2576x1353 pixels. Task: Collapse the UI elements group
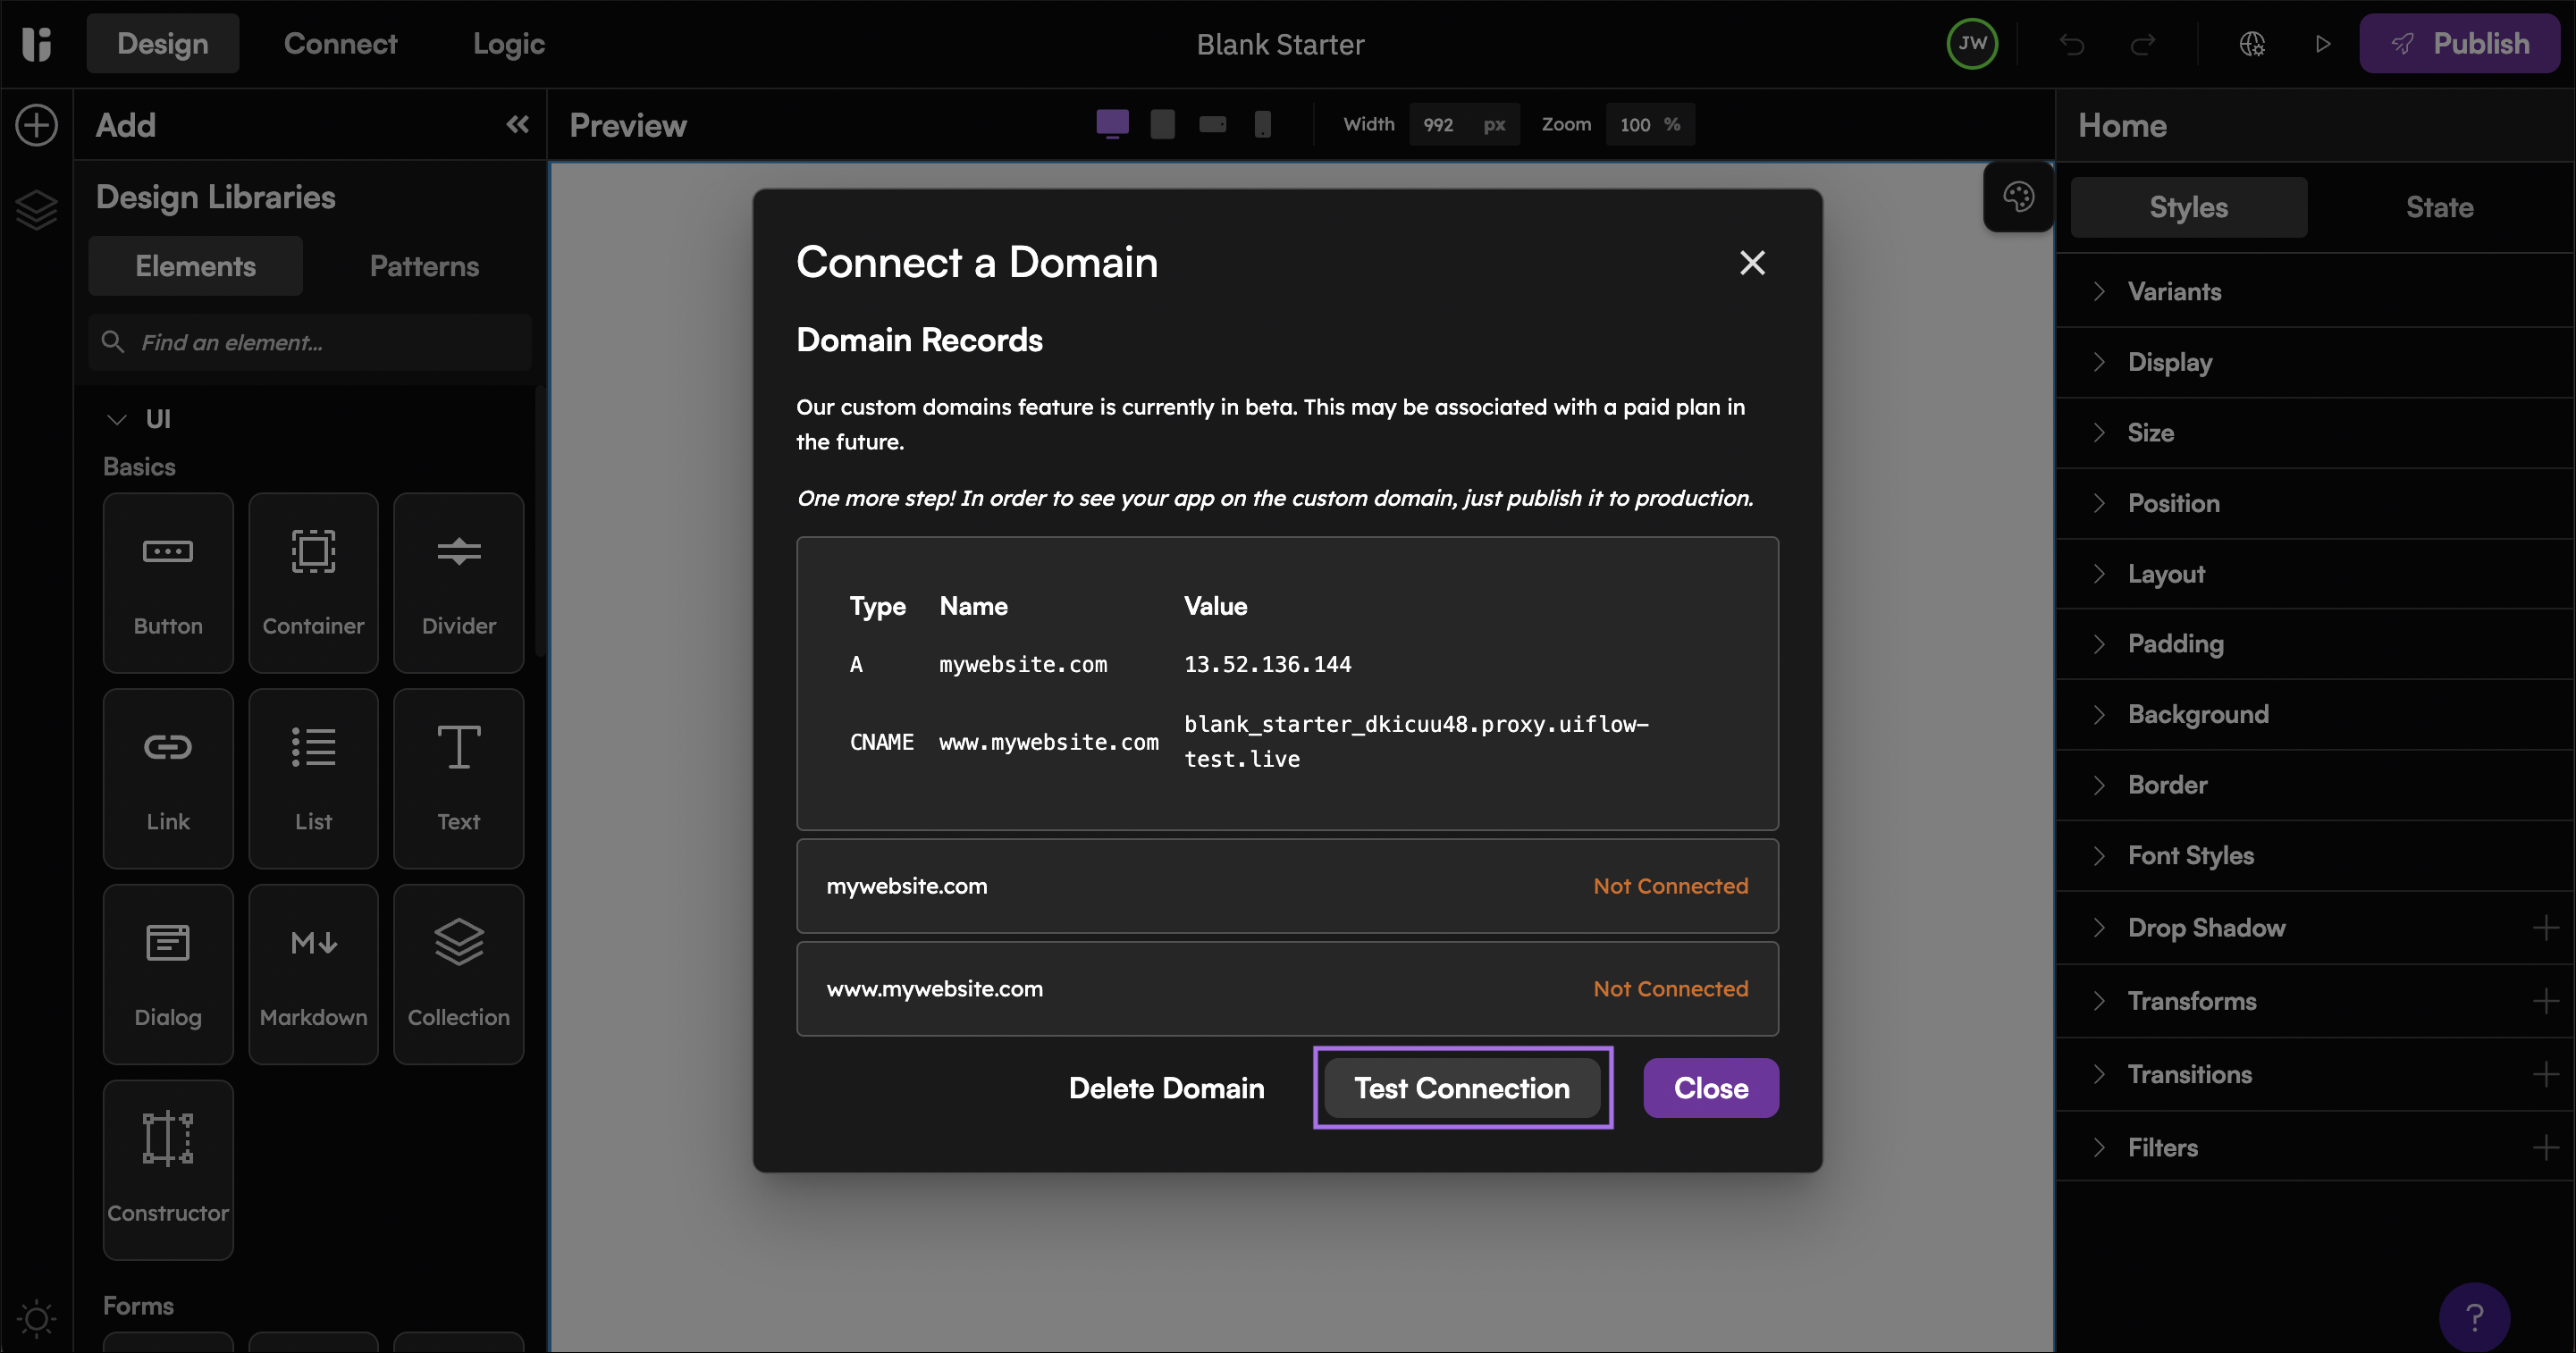tap(117, 419)
